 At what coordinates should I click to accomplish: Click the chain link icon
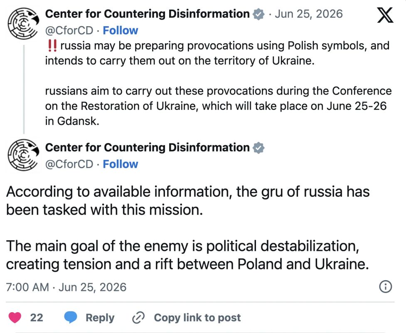pos(138,318)
